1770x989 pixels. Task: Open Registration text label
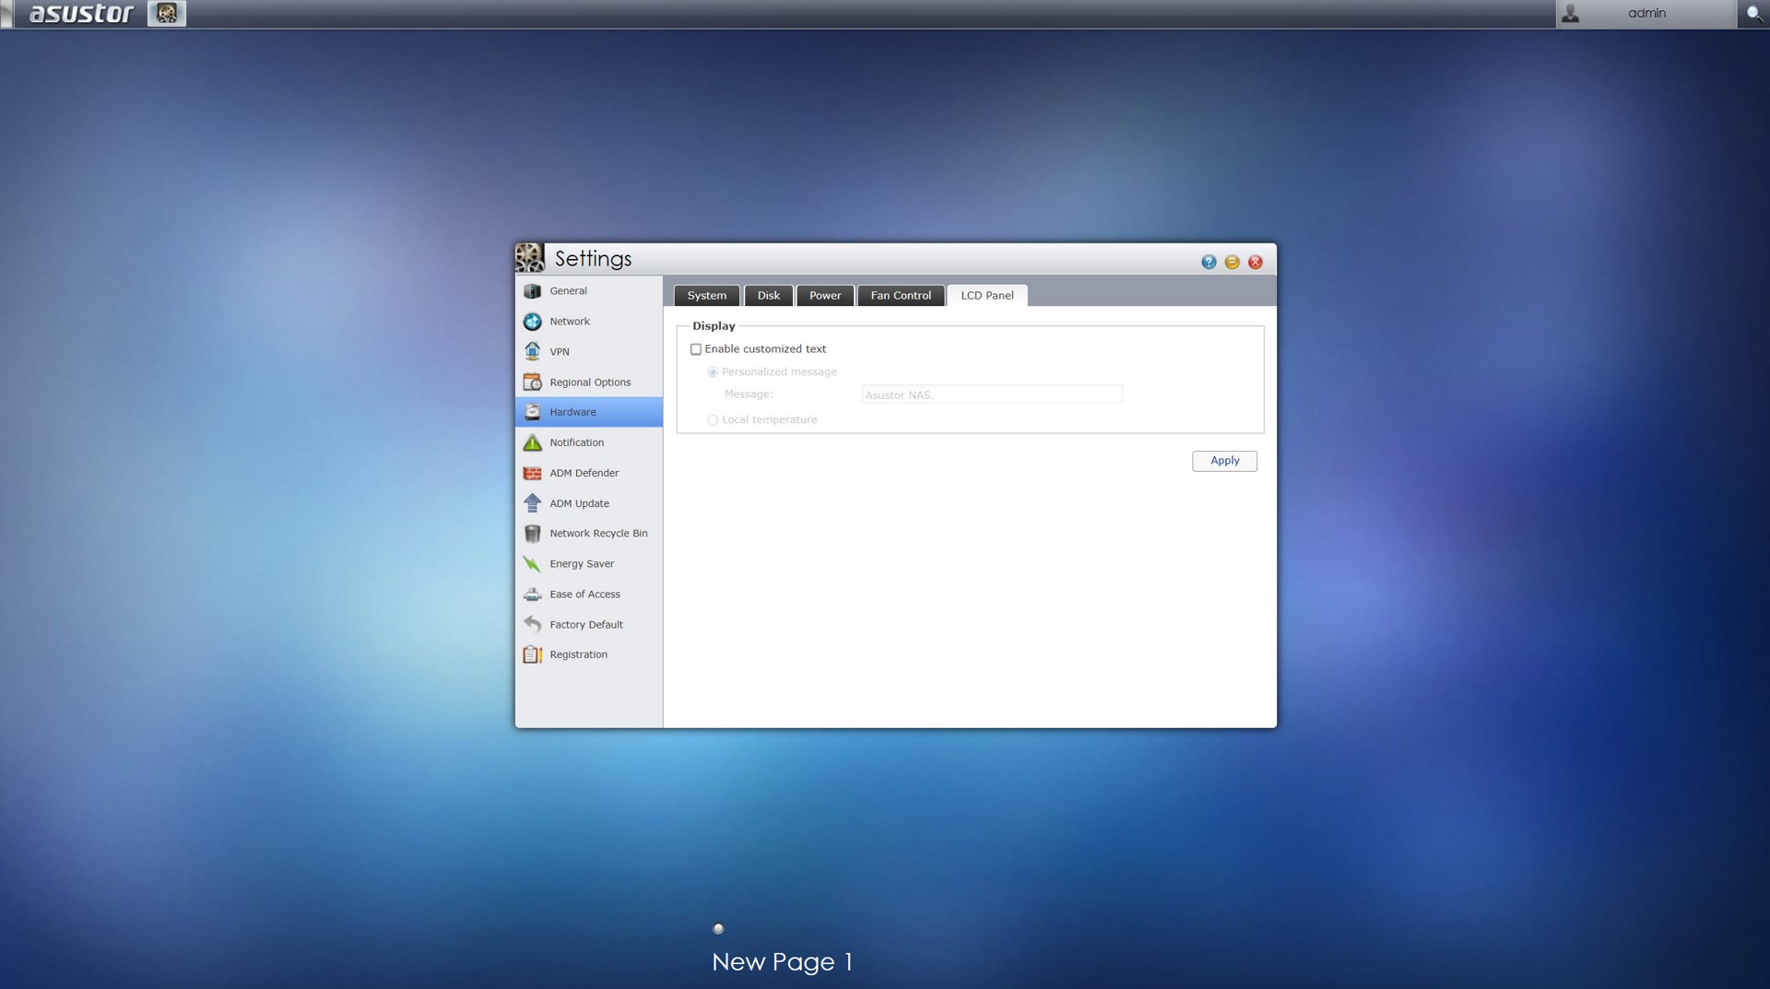(x=578, y=654)
